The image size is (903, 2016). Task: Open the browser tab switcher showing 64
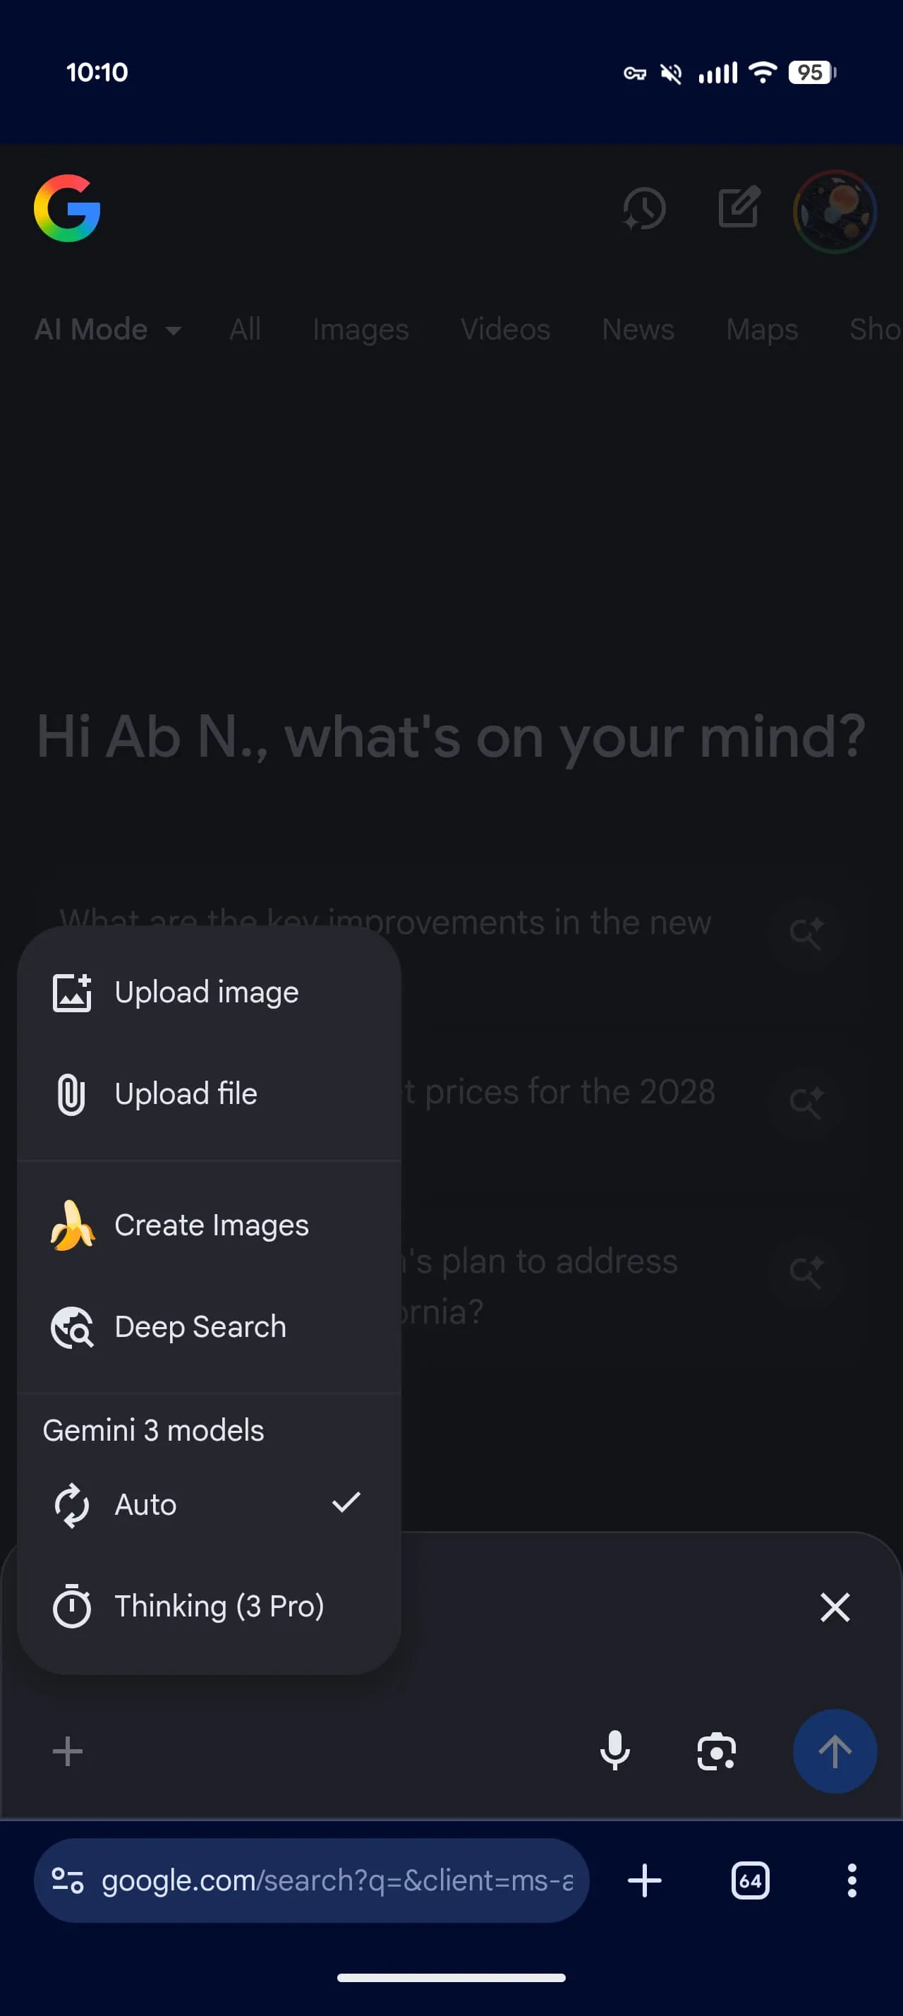tap(750, 1880)
